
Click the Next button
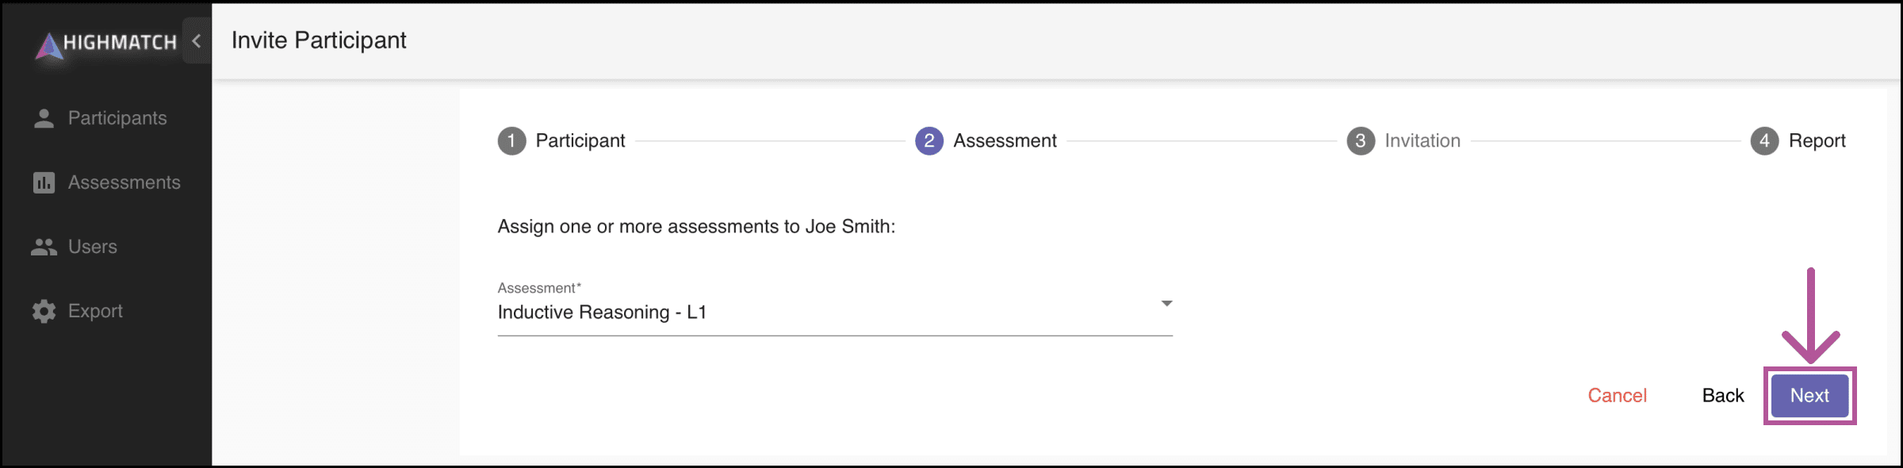(x=1809, y=395)
